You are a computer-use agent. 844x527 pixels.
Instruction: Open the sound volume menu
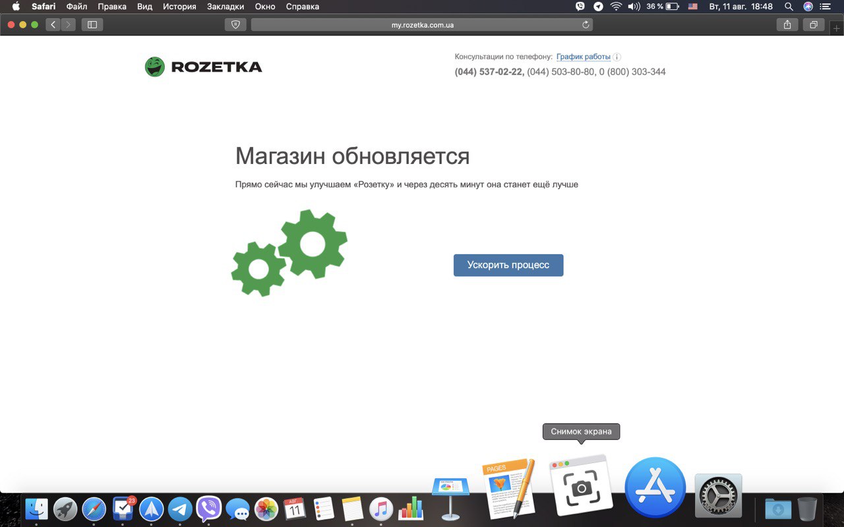click(x=634, y=7)
